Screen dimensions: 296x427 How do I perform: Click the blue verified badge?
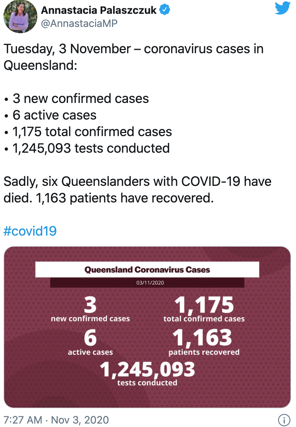tap(165, 11)
